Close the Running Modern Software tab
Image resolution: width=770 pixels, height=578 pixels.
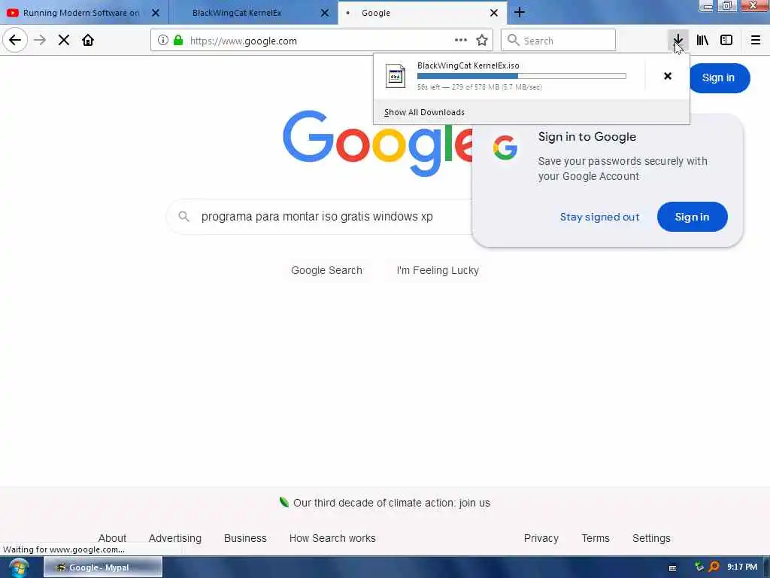click(156, 13)
